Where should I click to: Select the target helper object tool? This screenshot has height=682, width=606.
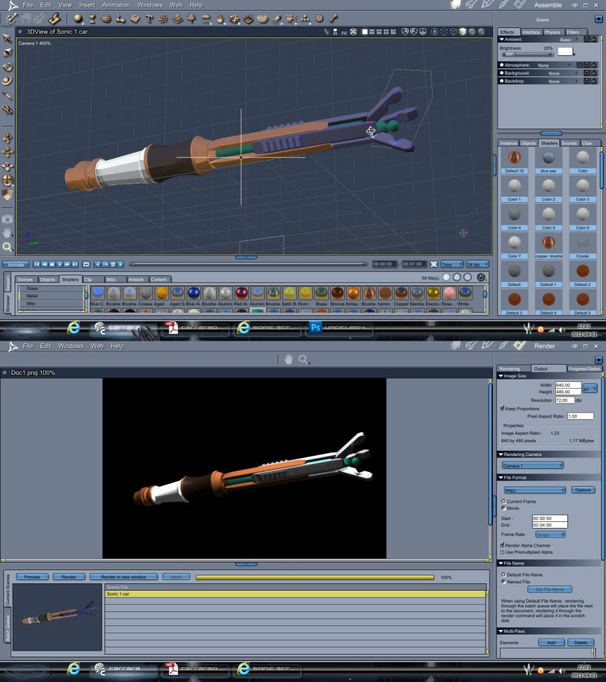(x=319, y=18)
